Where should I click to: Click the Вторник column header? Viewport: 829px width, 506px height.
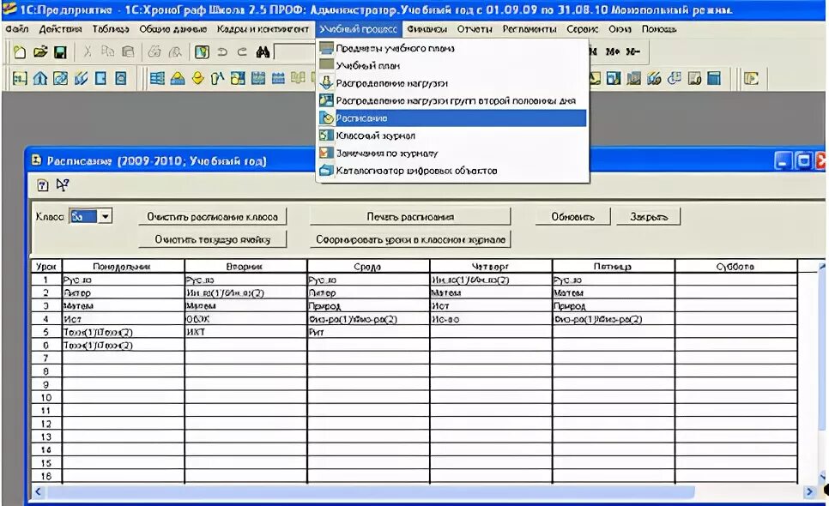[245, 266]
